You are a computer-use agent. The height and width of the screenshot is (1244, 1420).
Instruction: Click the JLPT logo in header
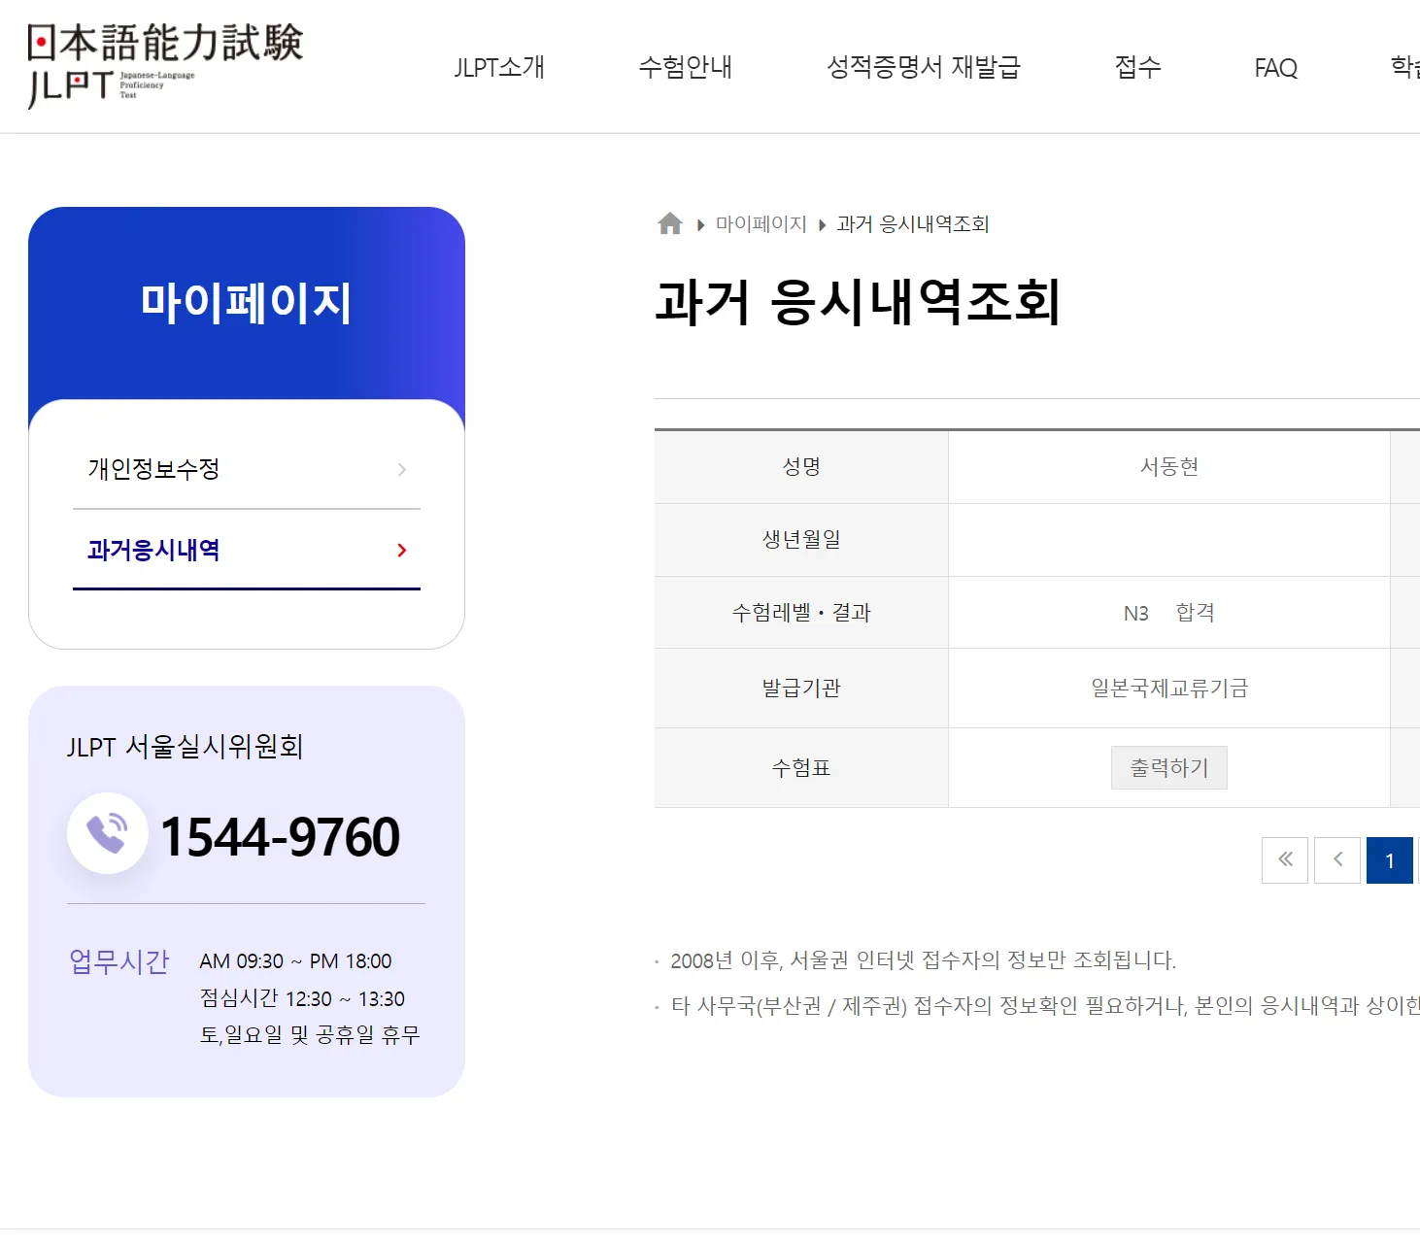point(165,65)
